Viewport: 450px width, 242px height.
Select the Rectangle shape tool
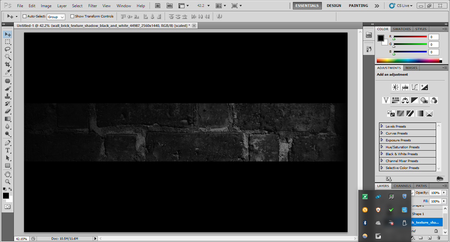(8, 165)
